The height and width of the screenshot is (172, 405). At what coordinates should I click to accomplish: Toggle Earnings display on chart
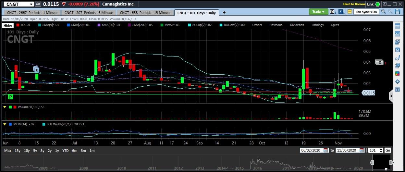coord(317,25)
